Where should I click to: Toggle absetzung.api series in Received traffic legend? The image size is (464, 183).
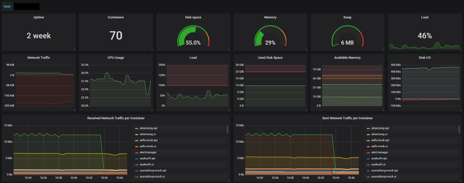coord(148,128)
